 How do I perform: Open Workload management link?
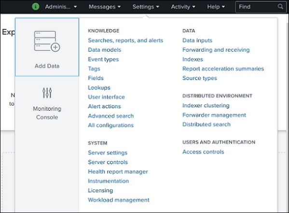pos(119,200)
